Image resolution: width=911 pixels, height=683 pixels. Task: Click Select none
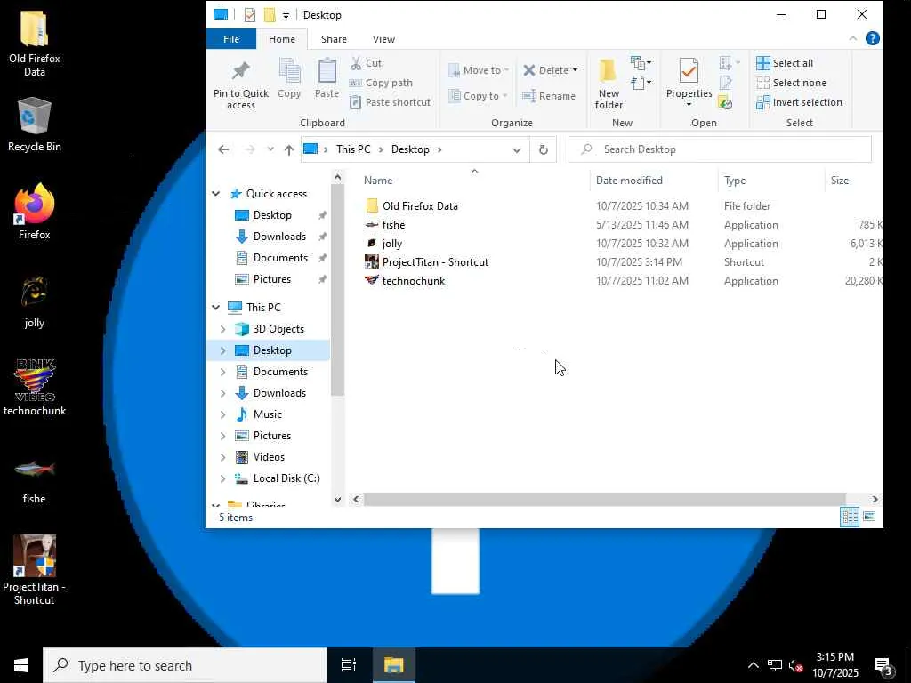(x=791, y=83)
